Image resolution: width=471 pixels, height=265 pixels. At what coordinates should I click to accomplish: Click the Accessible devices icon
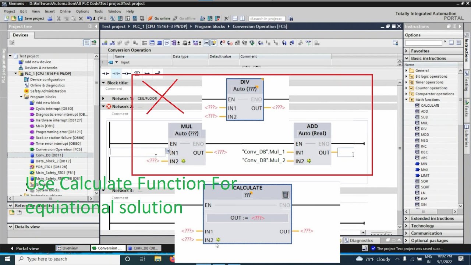pyautogui.click(x=202, y=18)
